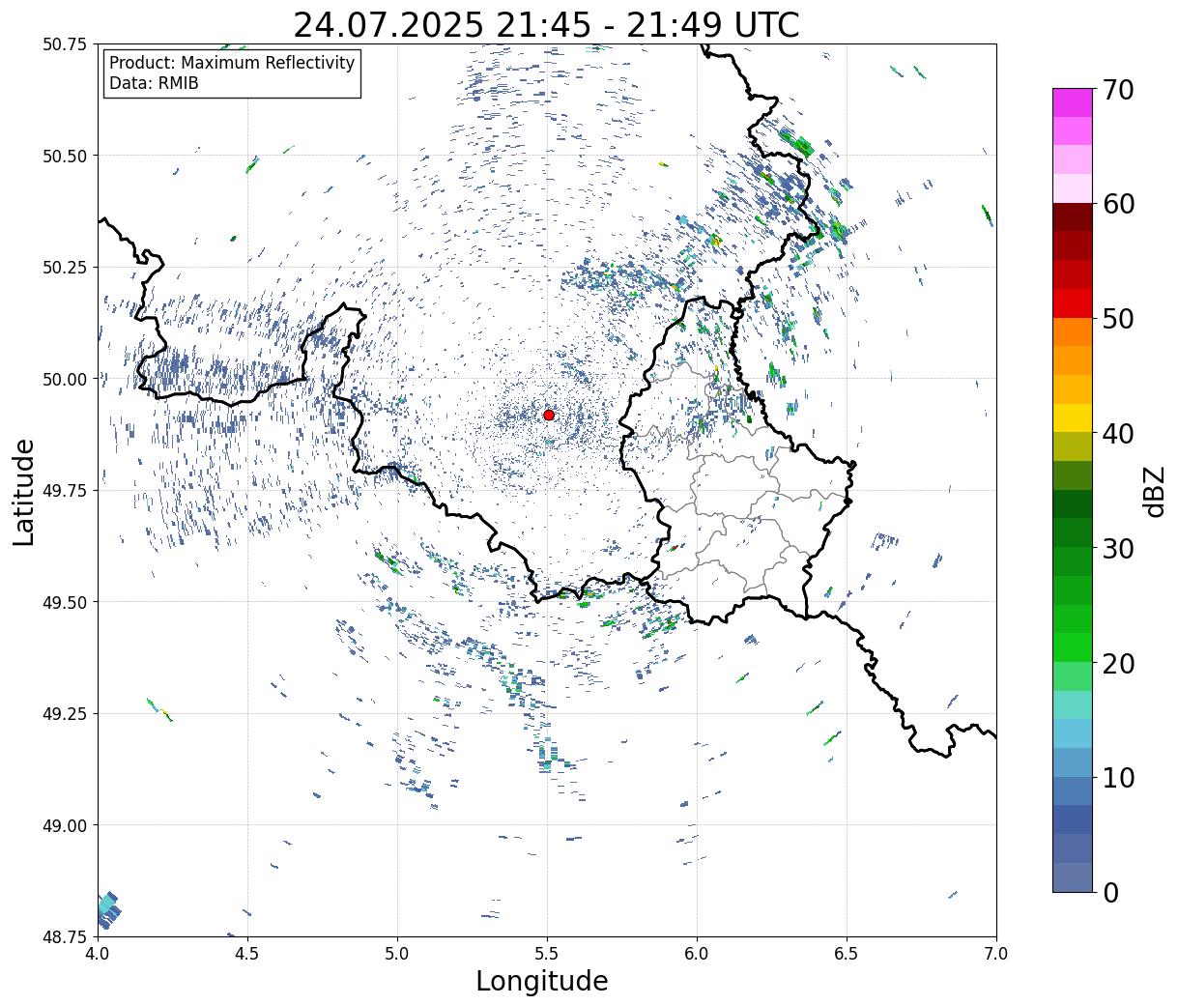This screenshot has height=1005, width=1178.
Task: Click the longitude tick label 5.0
Action: tap(397, 953)
